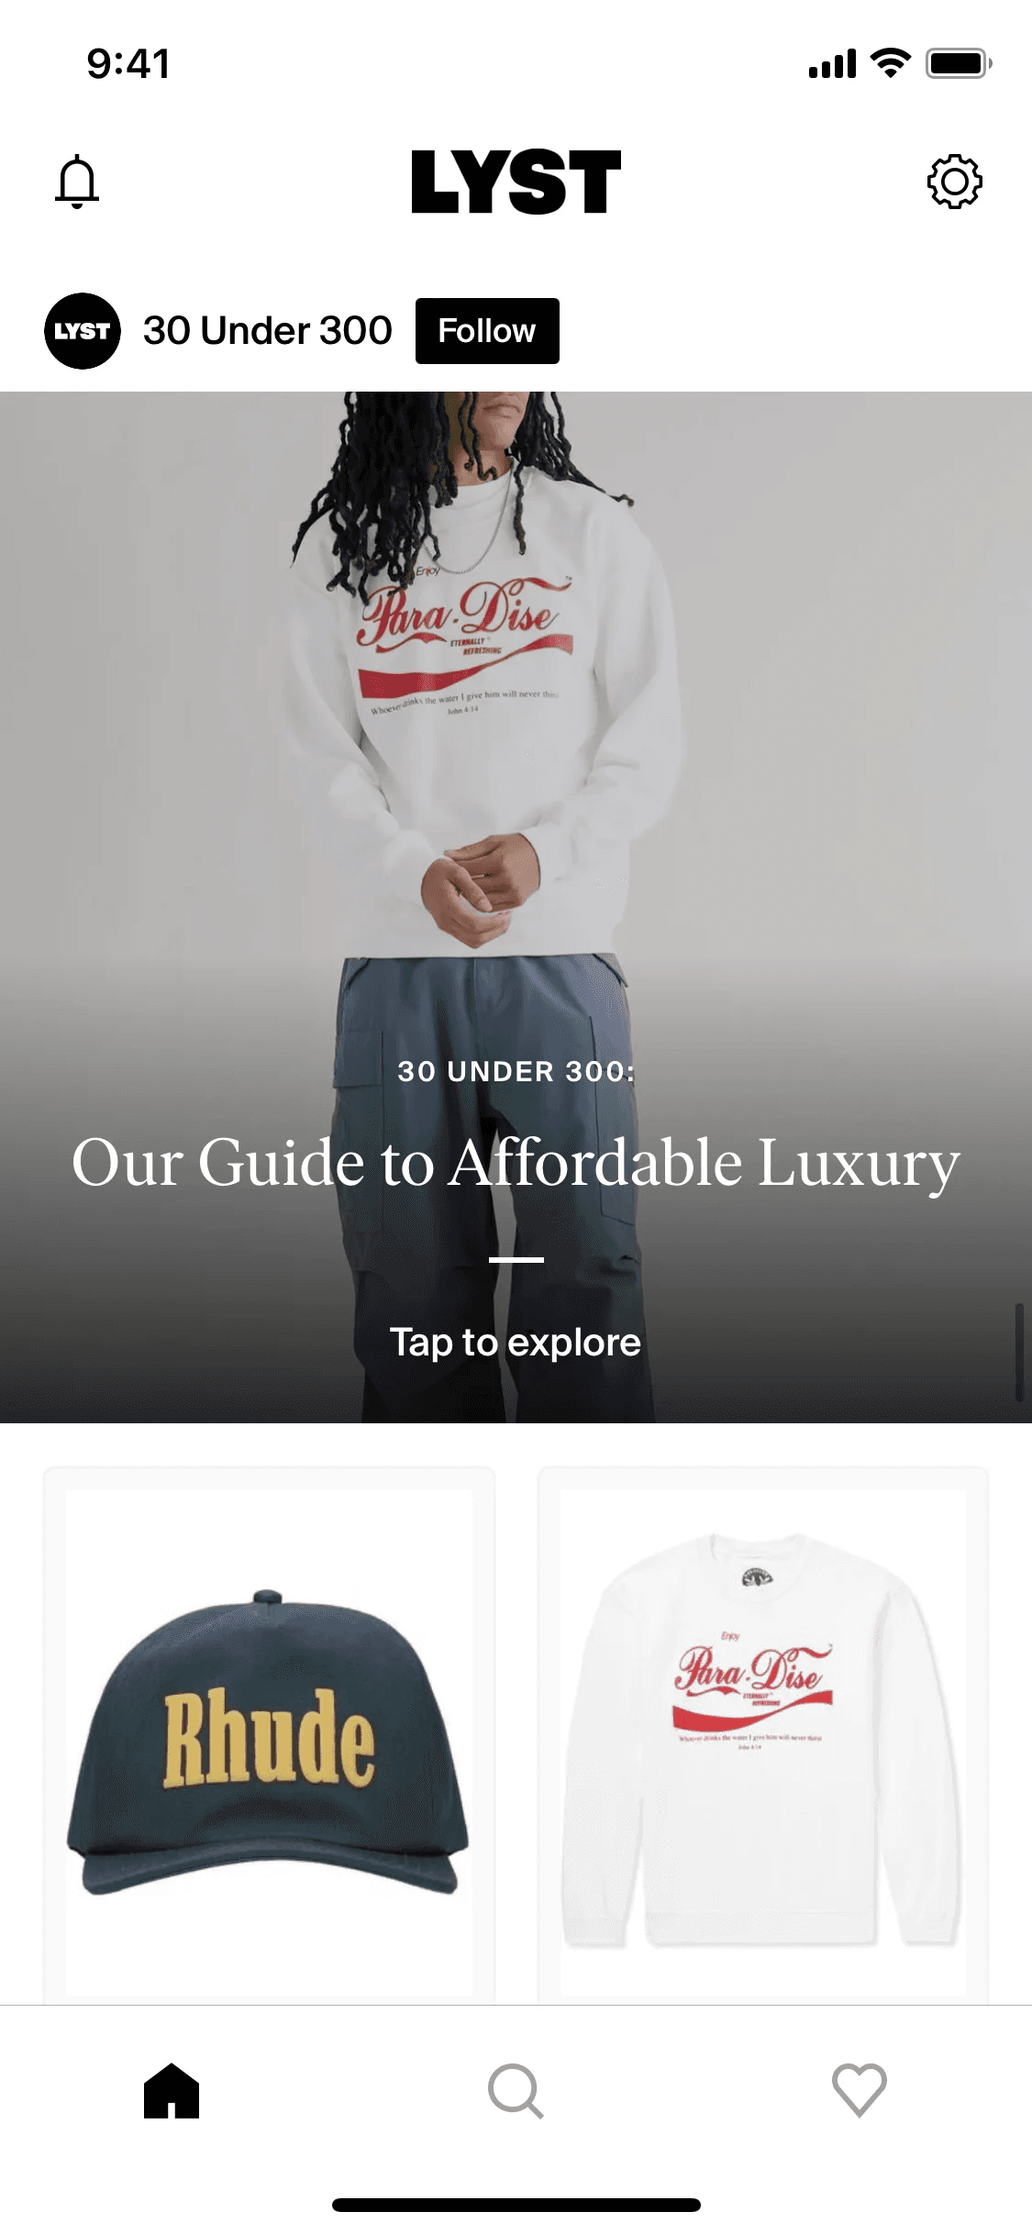Tap the cellular signal bars
1032x2234 pixels.
[x=832, y=63]
